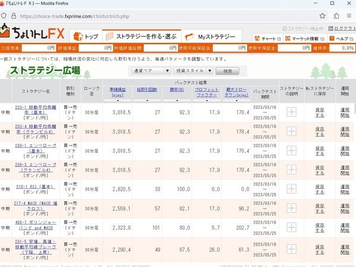The image size is (356, 267).
Task: Sort by 累積損益 column header link
Action: (117, 92)
